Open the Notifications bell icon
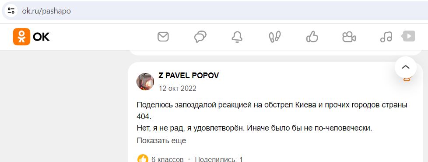The width and height of the screenshot is (428, 162). point(237,37)
